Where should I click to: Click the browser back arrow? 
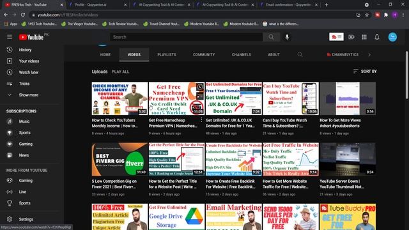click(6, 15)
